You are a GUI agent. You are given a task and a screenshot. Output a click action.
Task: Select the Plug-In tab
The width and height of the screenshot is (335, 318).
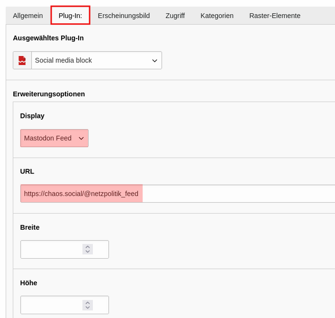coord(70,16)
